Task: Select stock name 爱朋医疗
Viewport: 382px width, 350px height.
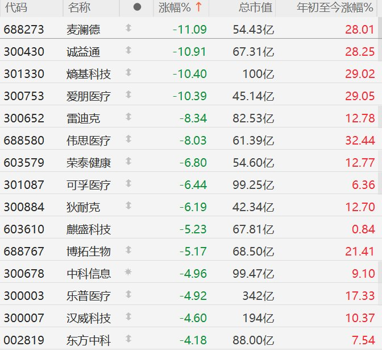Action: coord(89,96)
